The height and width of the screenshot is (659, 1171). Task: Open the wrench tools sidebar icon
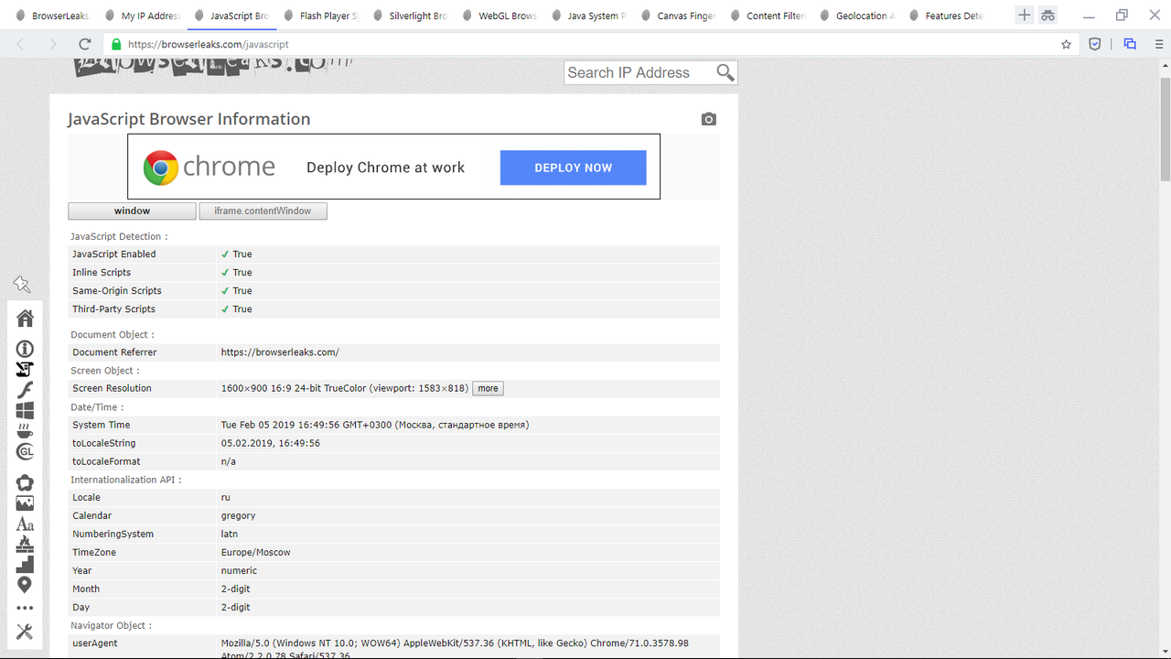pyautogui.click(x=25, y=632)
